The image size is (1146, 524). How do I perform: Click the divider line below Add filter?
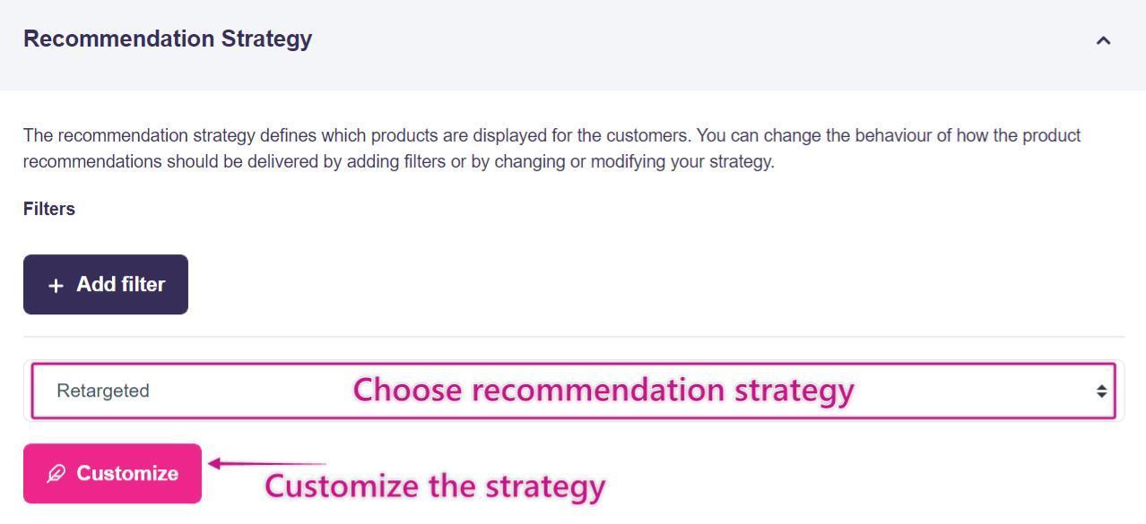click(574, 337)
